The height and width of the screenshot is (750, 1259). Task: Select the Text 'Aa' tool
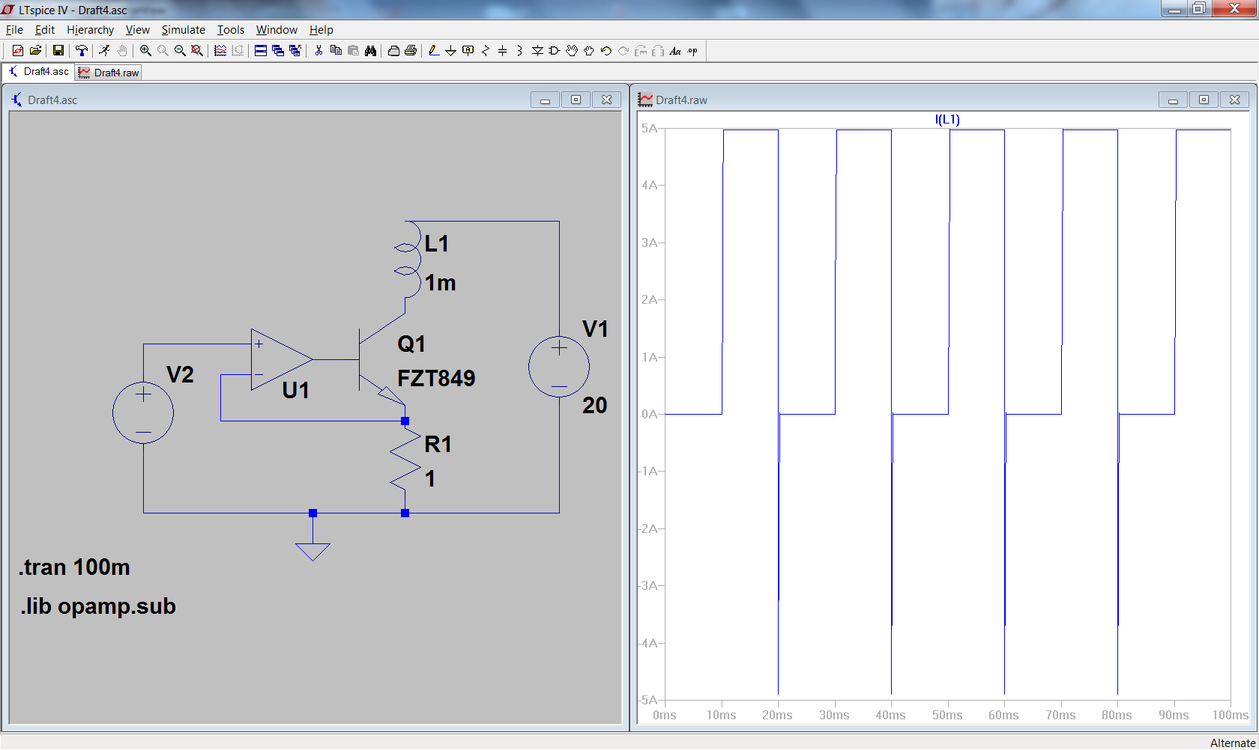(x=675, y=51)
